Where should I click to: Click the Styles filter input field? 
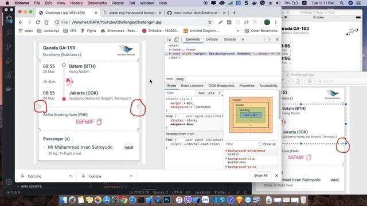click(180, 93)
